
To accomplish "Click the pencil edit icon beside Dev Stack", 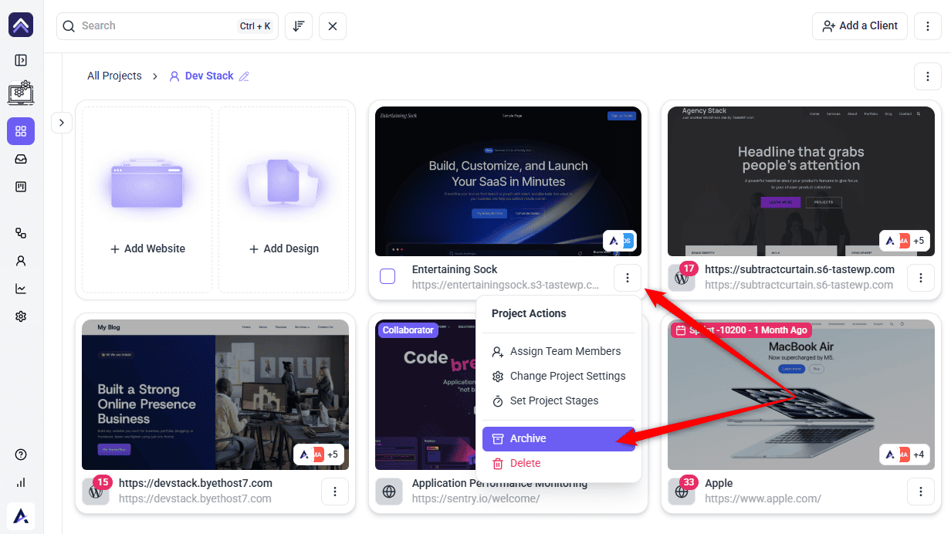I will (x=245, y=76).
